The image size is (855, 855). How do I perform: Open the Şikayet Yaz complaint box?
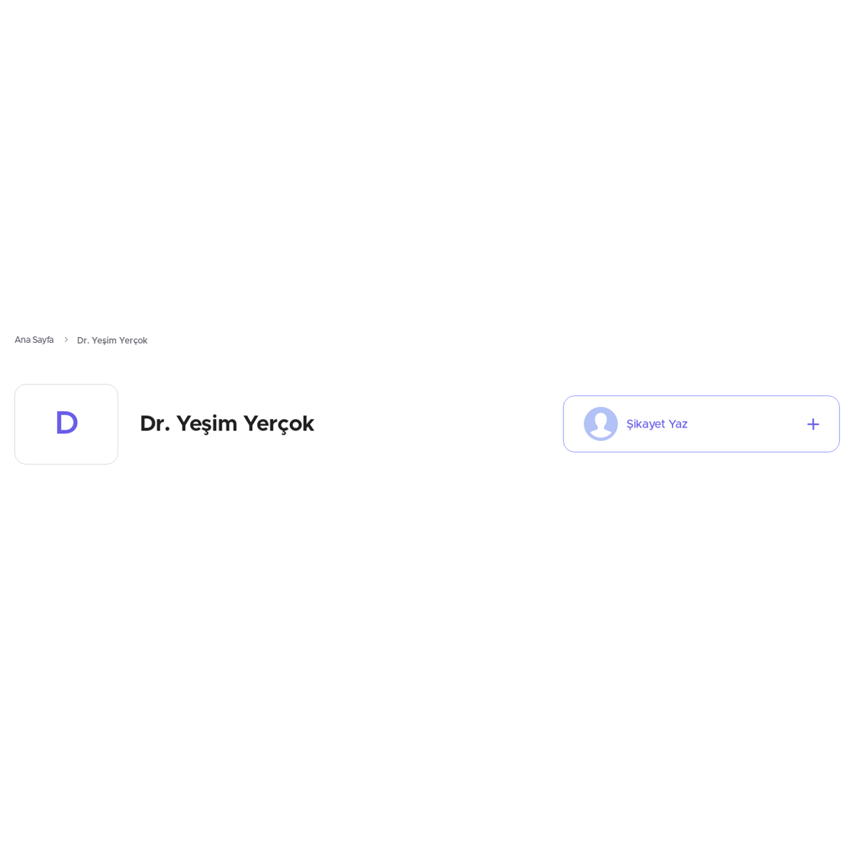(701, 424)
